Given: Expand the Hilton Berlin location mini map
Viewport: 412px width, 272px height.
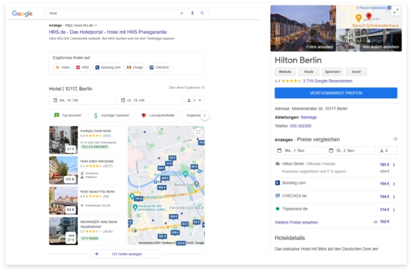Looking at the screenshot, I should 396,12.
